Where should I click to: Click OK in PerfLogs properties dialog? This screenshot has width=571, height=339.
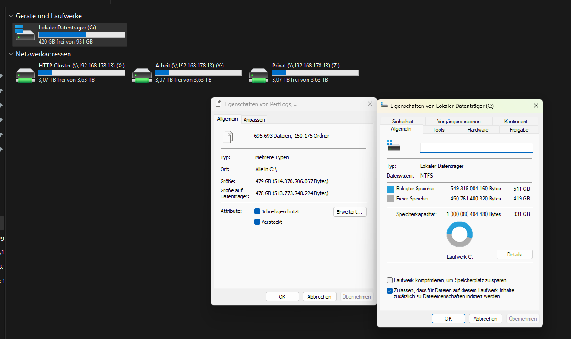pos(282,297)
